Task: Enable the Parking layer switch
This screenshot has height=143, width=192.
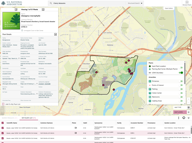Action: click(x=181, y=89)
